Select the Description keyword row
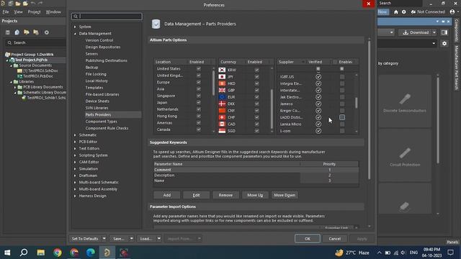This screenshot has width=461, height=259. (x=256, y=176)
